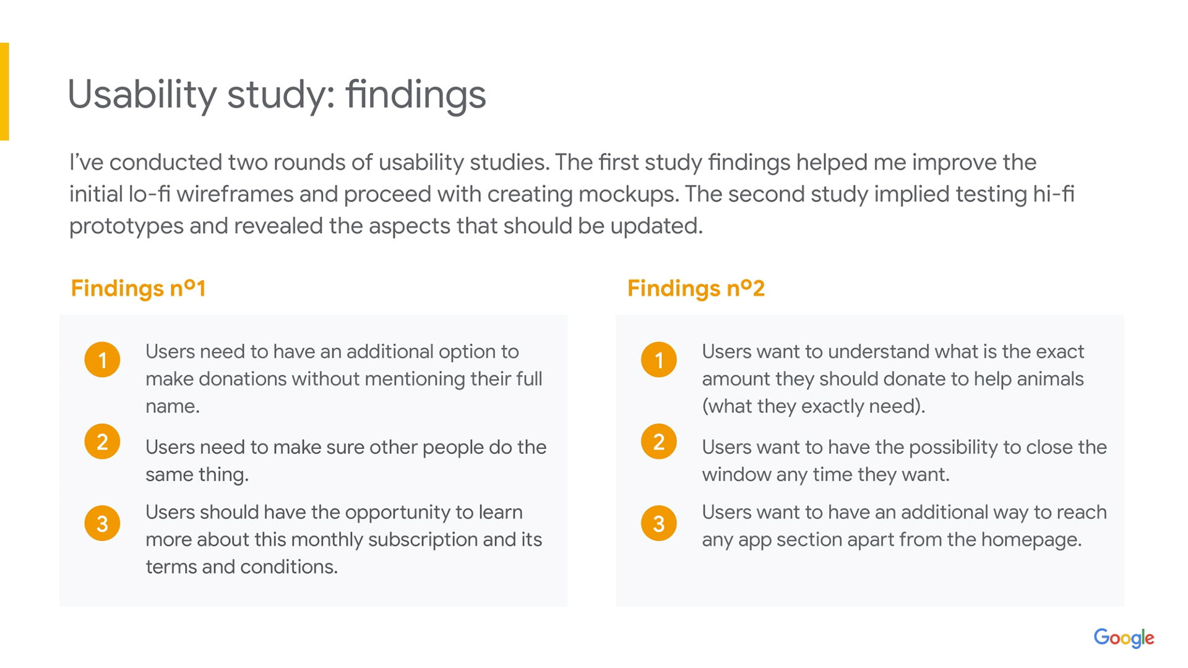
Task: Click the 'Findings nº1' heading
Action: pos(138,288)
